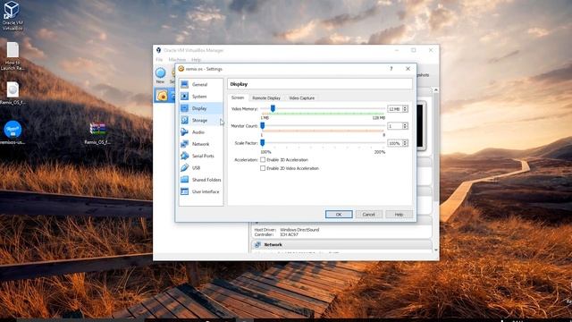Select the remixos-us... blue desktop icon

(x=13, y=132)
